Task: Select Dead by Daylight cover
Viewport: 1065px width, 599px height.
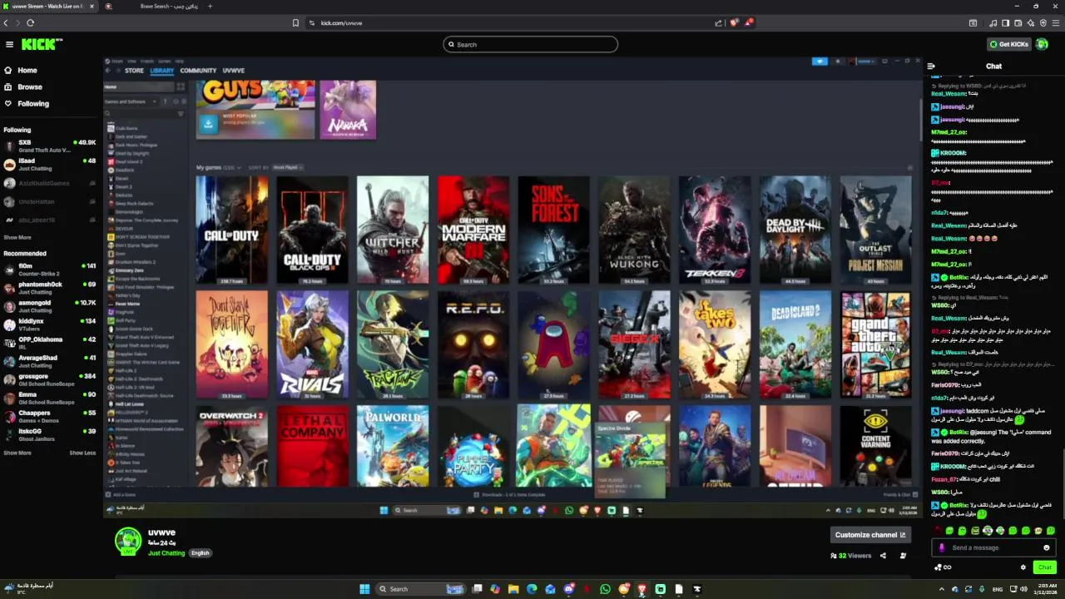Action: [x=795, y=230]
